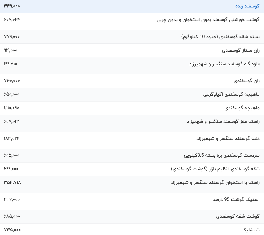This screenshot has width=264, height=235.
Task: Click price ۷۷۹,۰۰۰ in the shaded row
Action: click(x=11, y=37)
